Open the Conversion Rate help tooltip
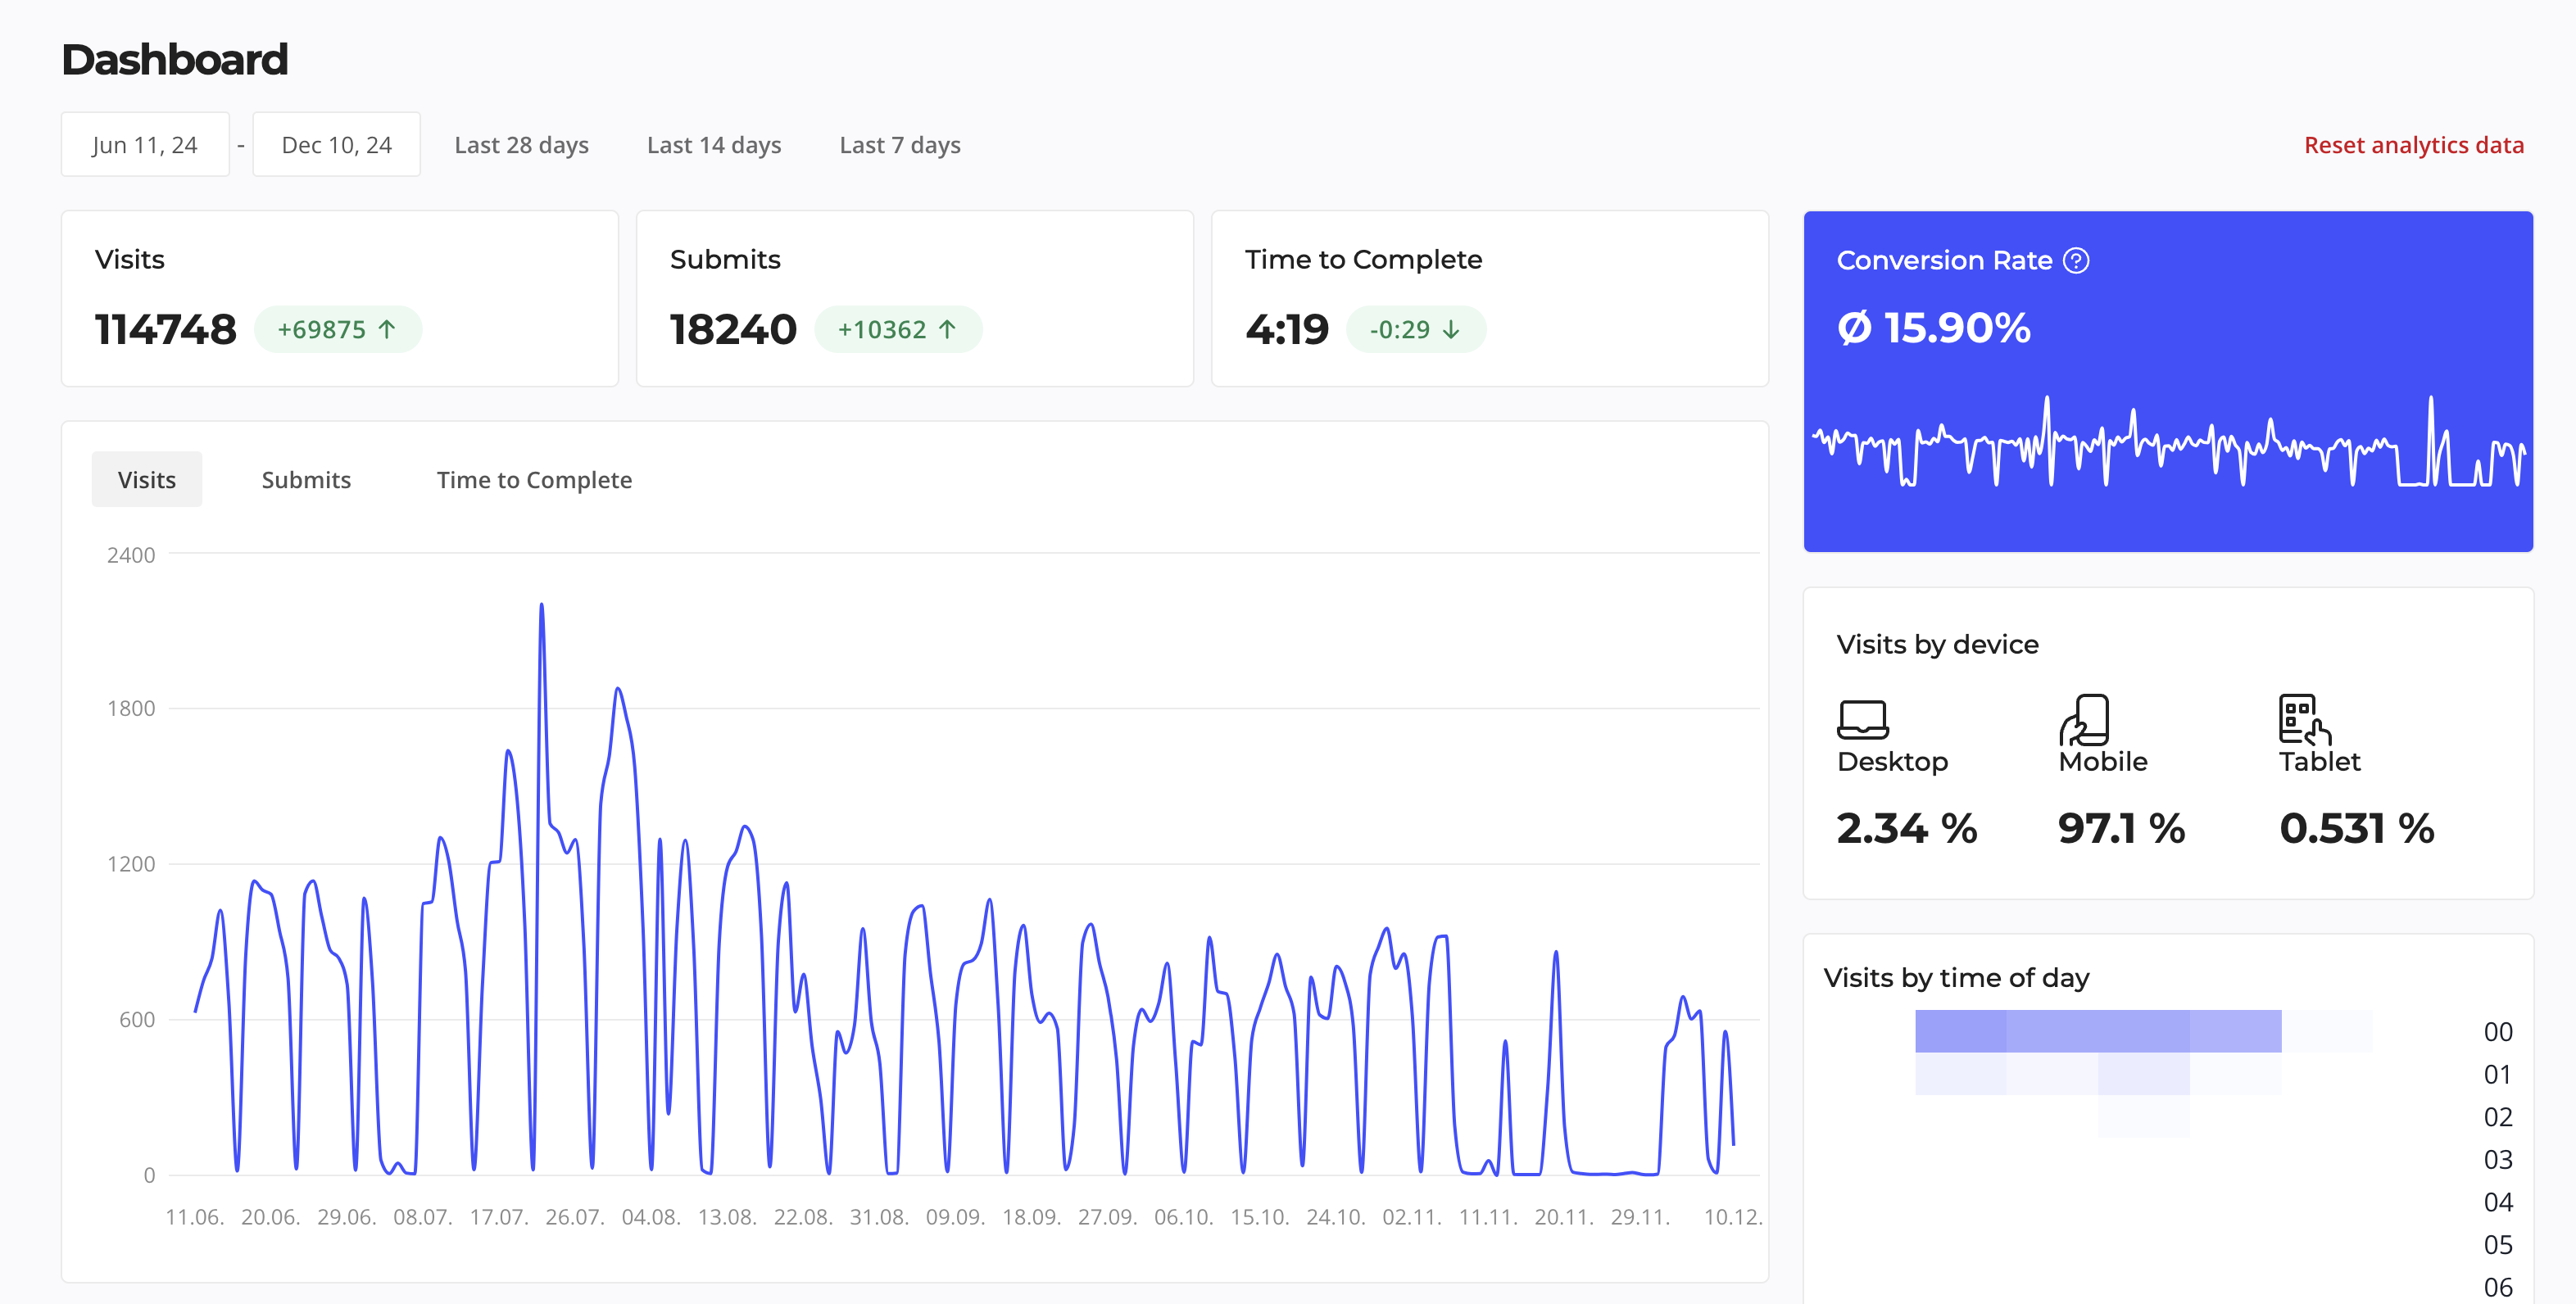 click(2077, 260)
